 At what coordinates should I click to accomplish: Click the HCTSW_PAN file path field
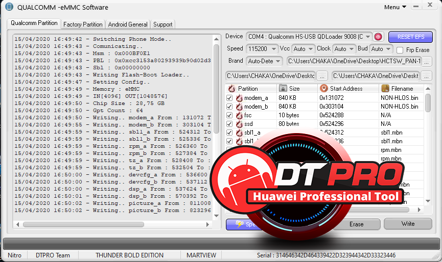[354, 61]
